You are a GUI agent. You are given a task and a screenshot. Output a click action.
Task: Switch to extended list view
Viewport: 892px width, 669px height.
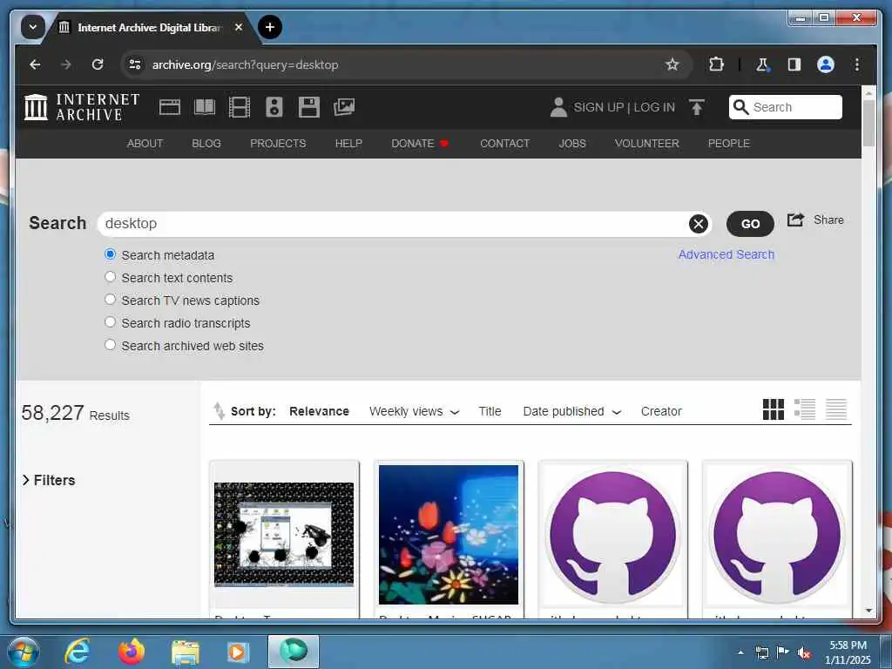[805, 409]
